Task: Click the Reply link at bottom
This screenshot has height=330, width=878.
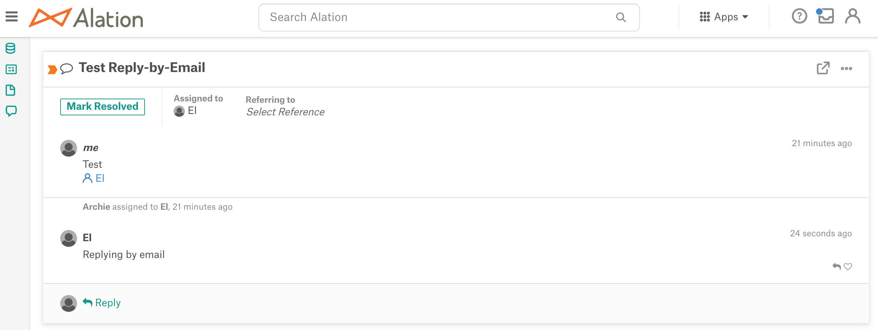Action: tap(102, 302)
